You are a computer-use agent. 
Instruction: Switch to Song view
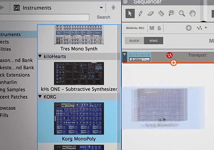pos(153,41)
